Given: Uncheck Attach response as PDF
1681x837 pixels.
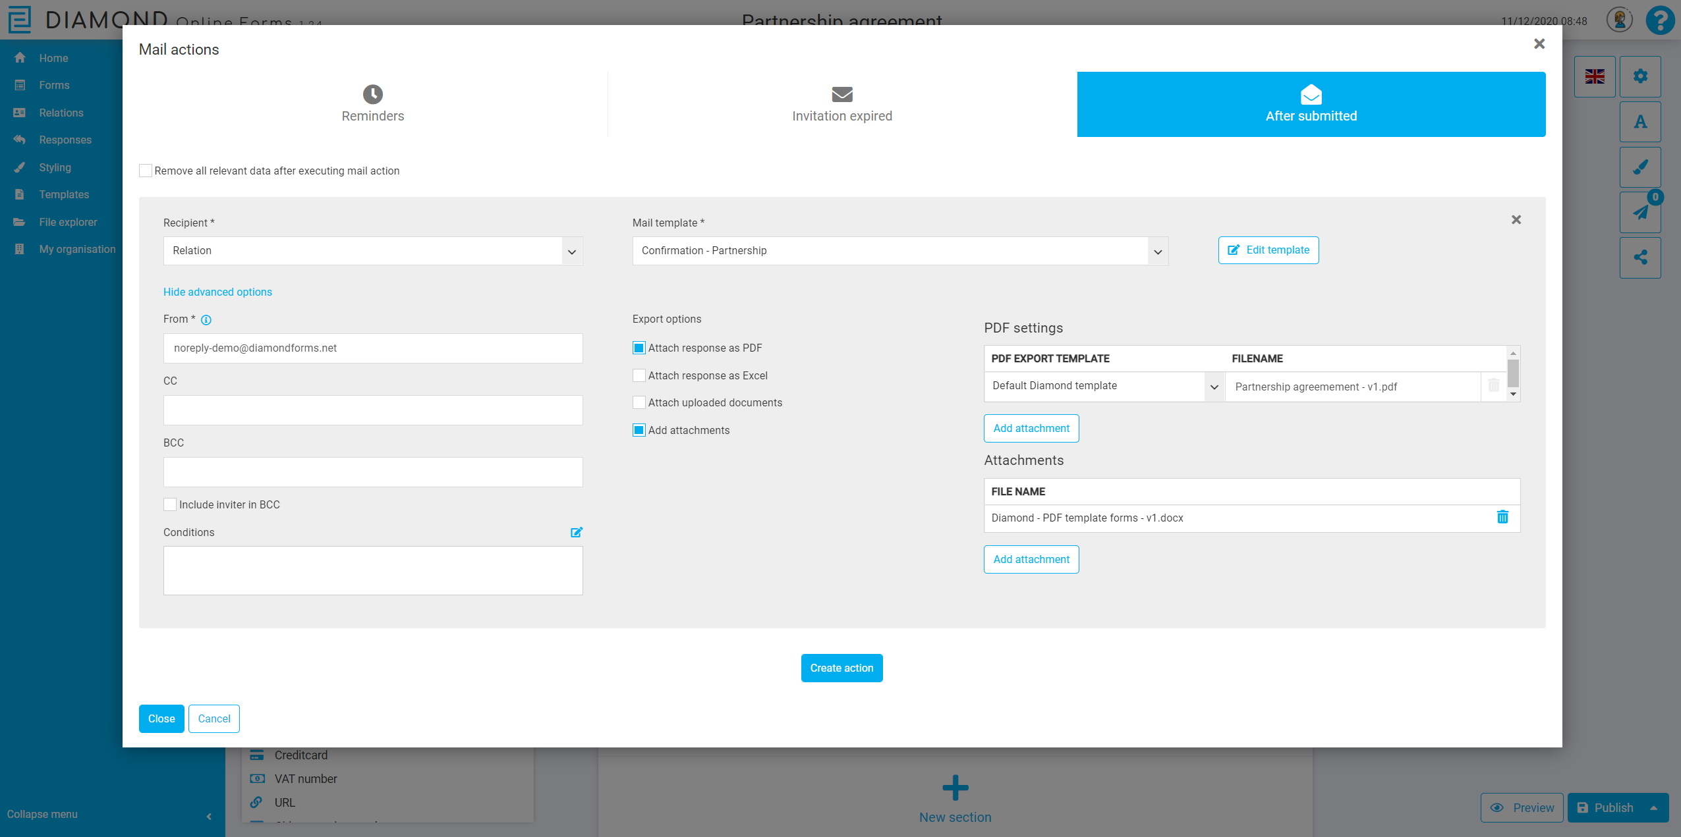Looking at the screenshot, I should [x=639, y=348].
